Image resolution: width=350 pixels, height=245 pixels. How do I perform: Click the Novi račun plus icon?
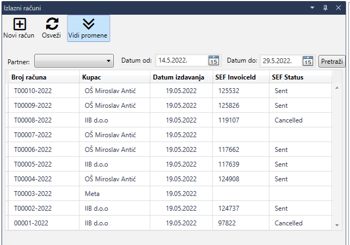point(20,24)
